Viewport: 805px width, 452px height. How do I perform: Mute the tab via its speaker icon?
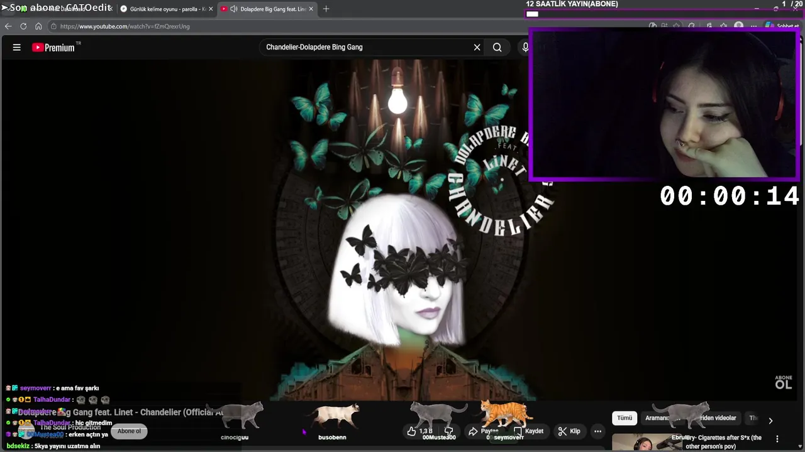click(234, 9)
